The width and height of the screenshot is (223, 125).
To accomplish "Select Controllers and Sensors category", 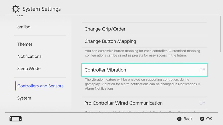I will tap(40, 86).
